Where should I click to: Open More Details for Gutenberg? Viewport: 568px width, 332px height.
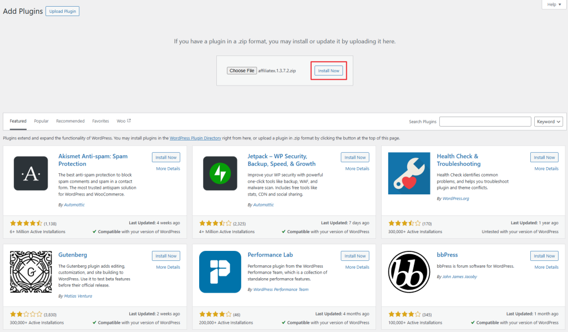168,267
